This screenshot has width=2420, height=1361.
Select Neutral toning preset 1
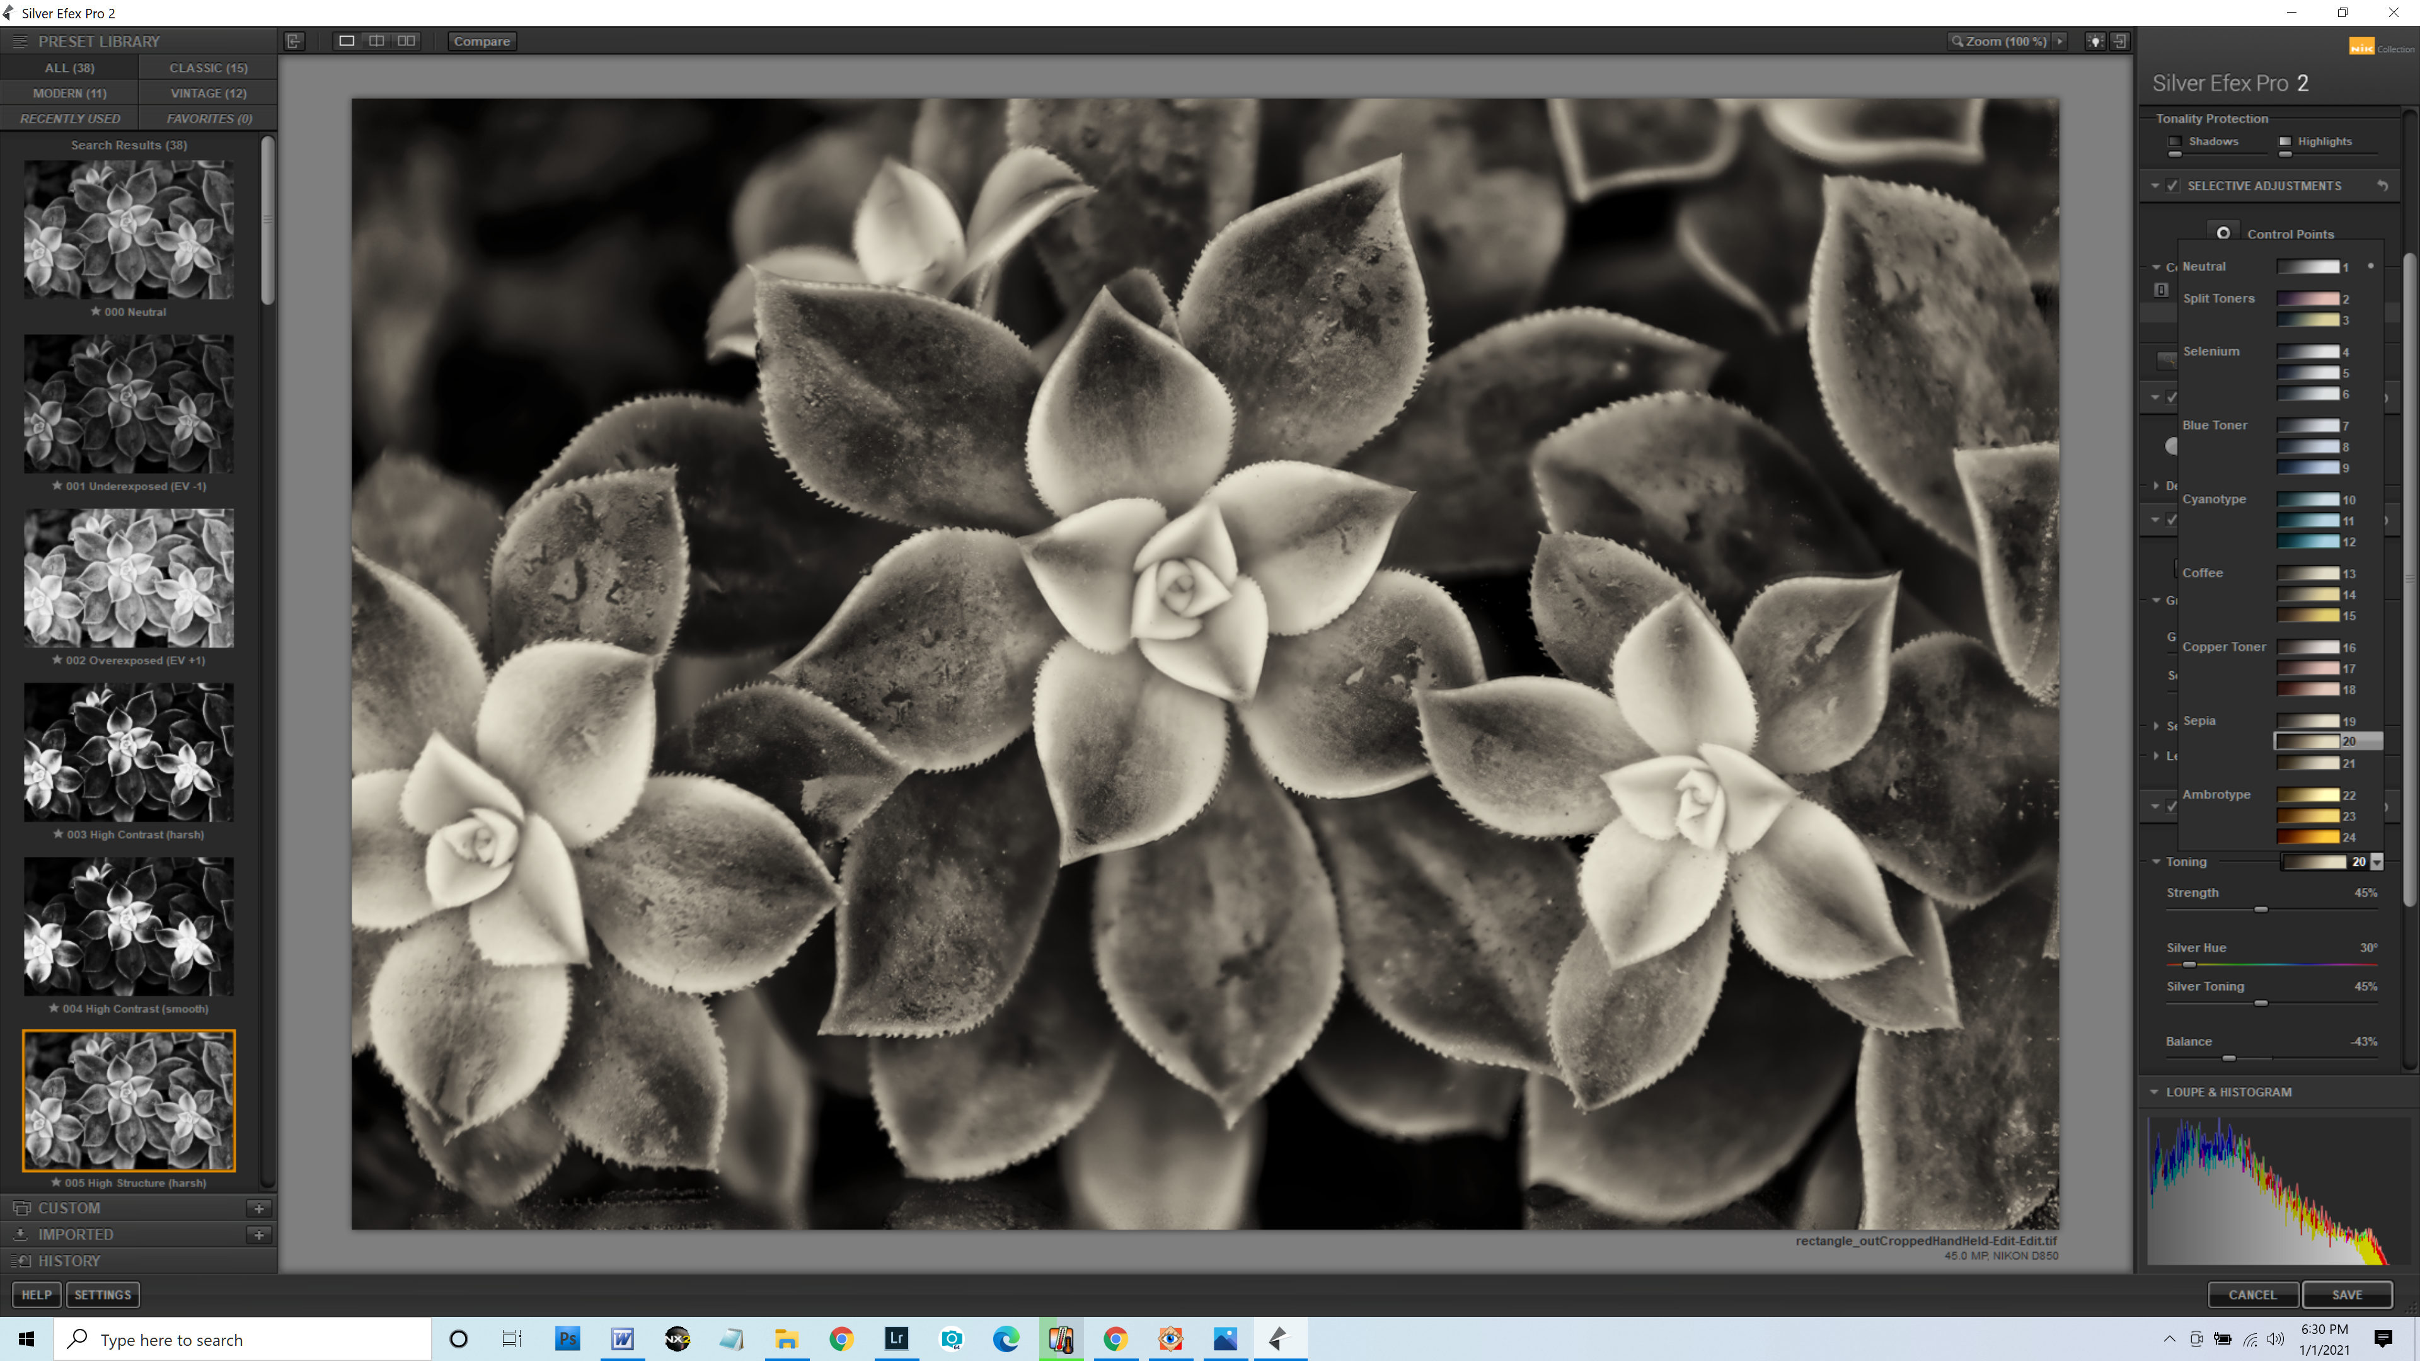tap(2308, 267)
